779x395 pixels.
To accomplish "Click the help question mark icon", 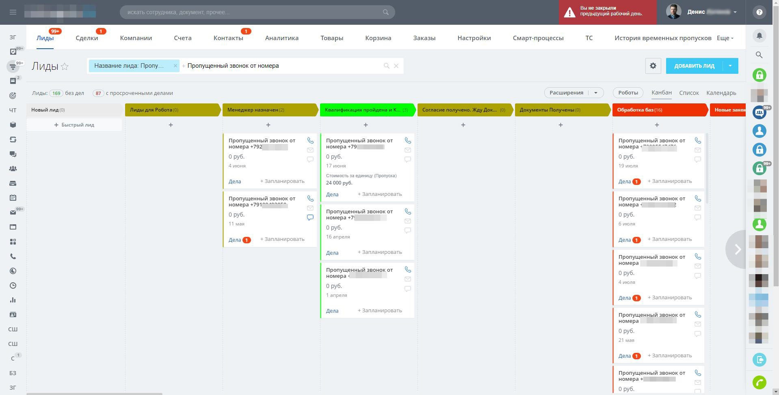I will point(759,12).
